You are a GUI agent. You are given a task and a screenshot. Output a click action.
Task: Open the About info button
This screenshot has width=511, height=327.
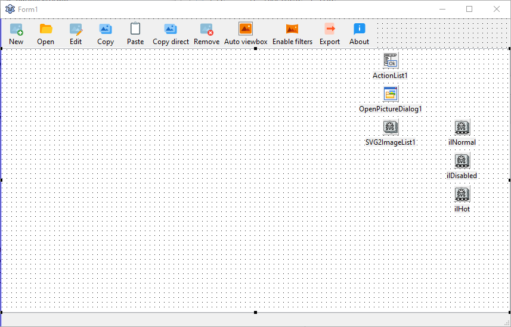coord(359,33)
